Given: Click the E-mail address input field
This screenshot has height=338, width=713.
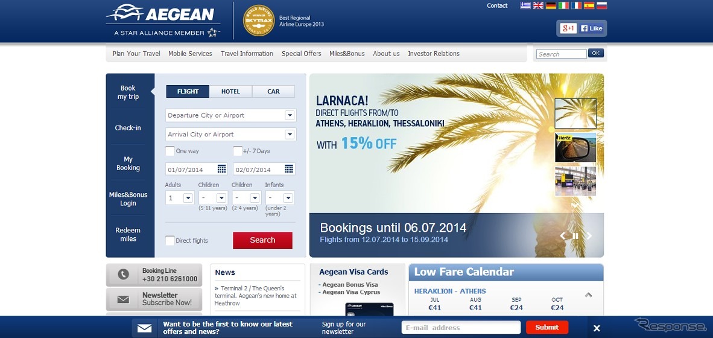Looking at the screenshot, I should [461, 328].
